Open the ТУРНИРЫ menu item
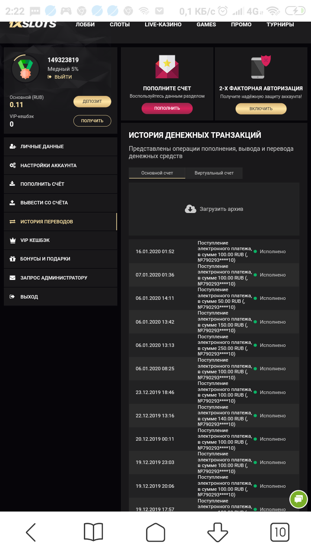The image size is (311, 553). (280, 25)
